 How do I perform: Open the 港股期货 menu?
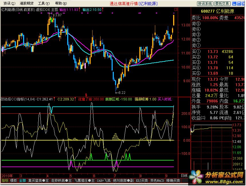(x=26, y=3)
